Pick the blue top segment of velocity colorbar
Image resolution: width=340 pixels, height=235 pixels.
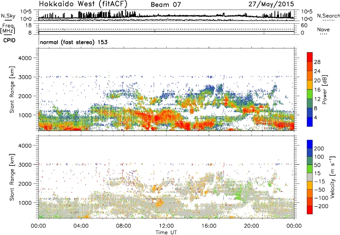(310, 144)
